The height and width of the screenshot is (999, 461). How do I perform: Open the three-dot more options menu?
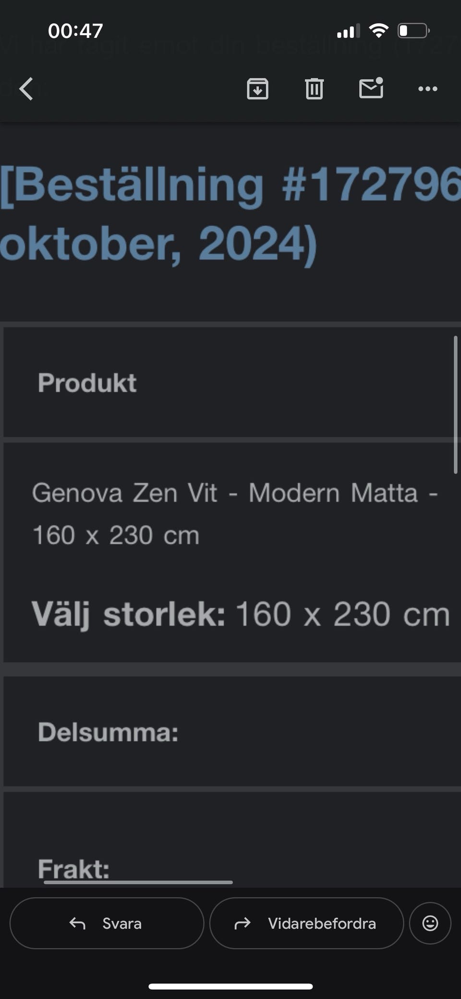pyautogui.click(x=427, y=89)
